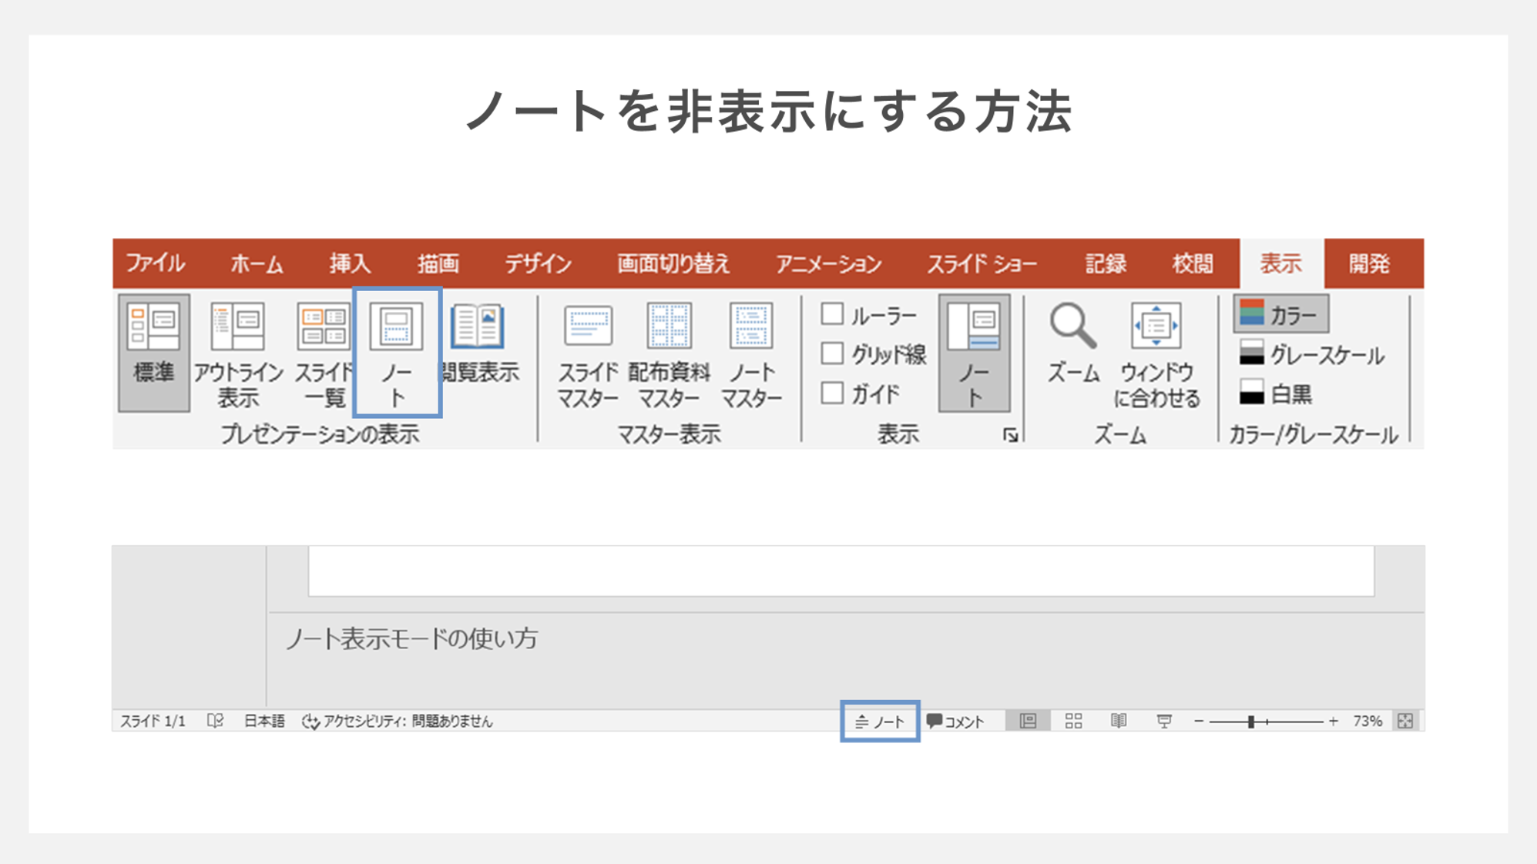Click the ズーム magnifier icon
This screenshot has height=864, width=1537.
tap(1072, 326)
